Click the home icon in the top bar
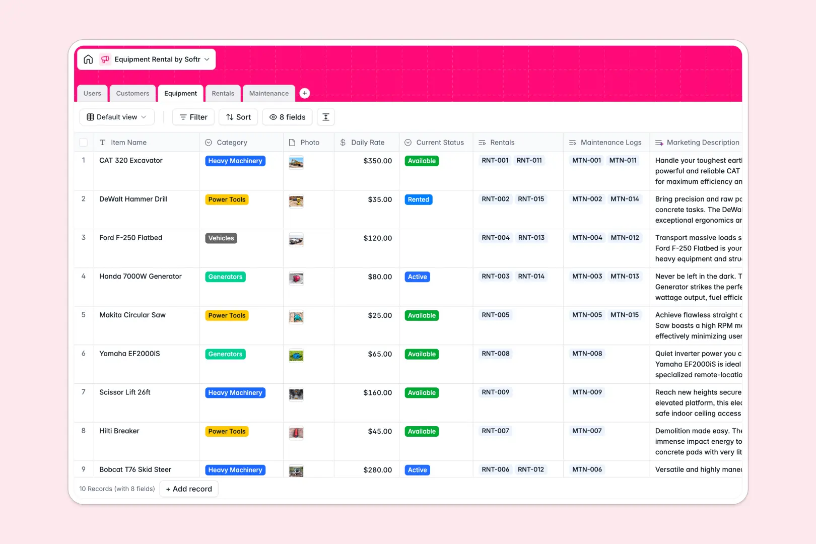Screen dimensions: 816x544 (x=88, y=59)
